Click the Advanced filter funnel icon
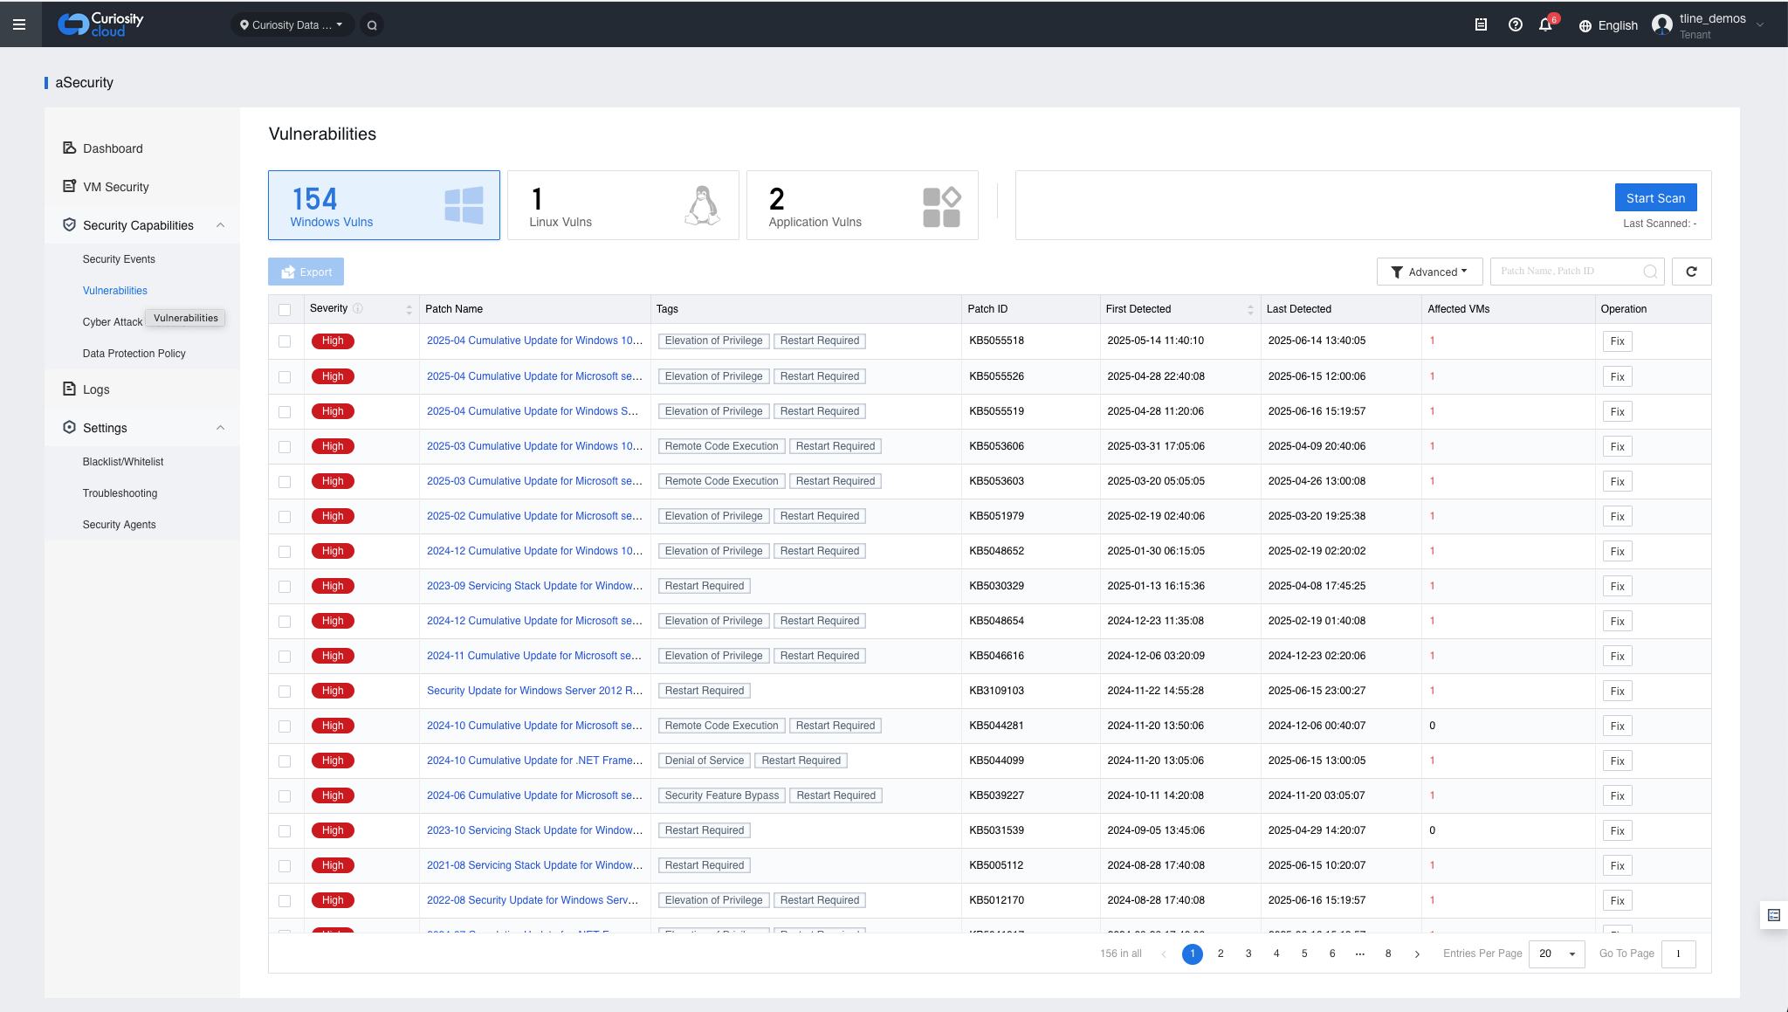Viewport: 1788px width, 1012px height. coord(1397,272)
